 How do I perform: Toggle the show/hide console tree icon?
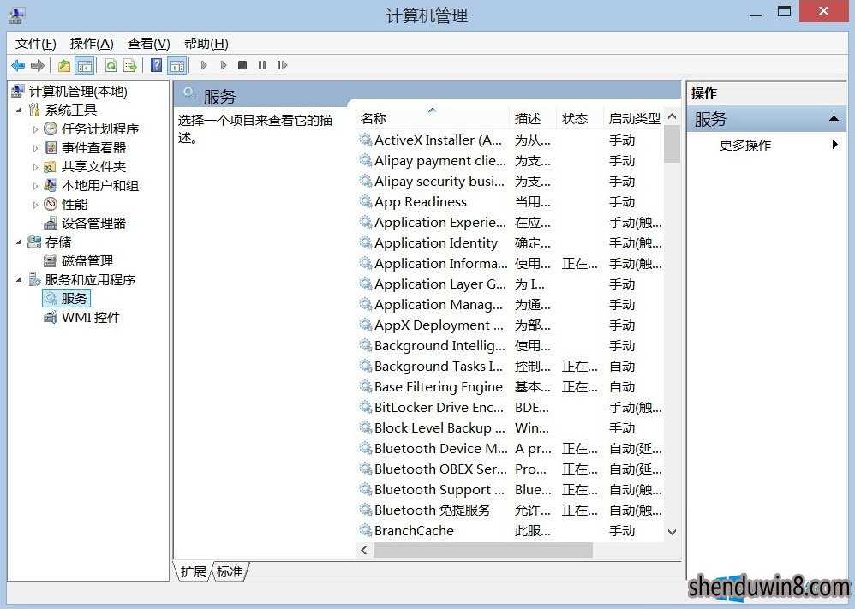pos(85,65)
